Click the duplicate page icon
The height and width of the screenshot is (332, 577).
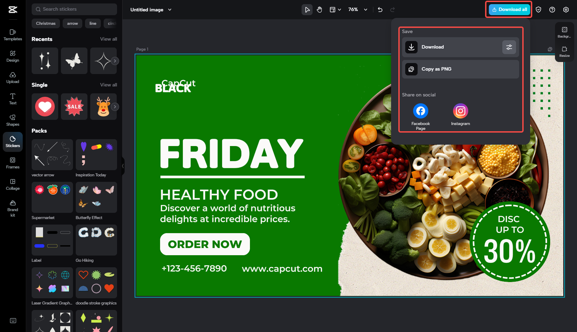(550, 49)
